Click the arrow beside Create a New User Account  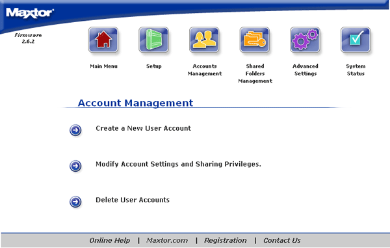tap(75, 130)
